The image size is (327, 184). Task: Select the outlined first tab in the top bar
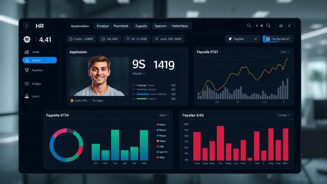point(80,26)
